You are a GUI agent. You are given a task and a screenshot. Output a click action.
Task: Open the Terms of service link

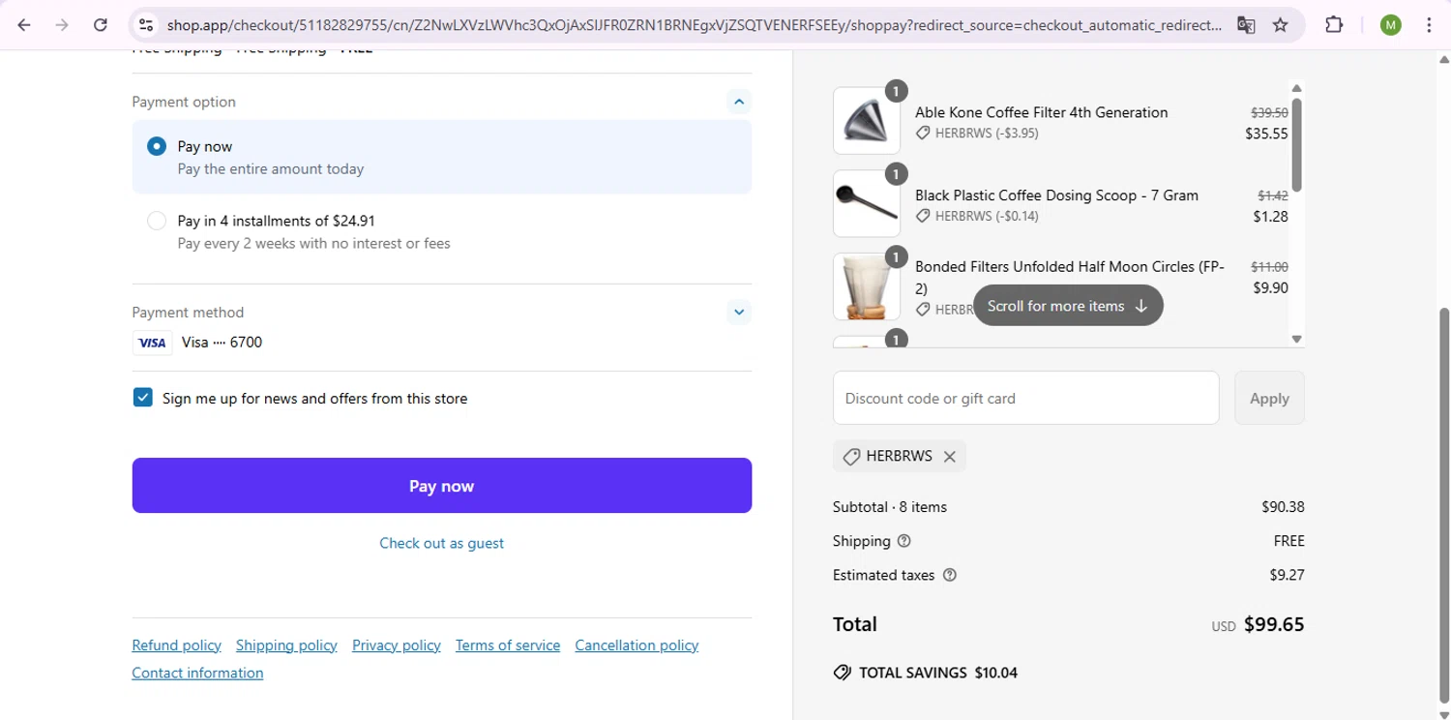pos(508,645)
